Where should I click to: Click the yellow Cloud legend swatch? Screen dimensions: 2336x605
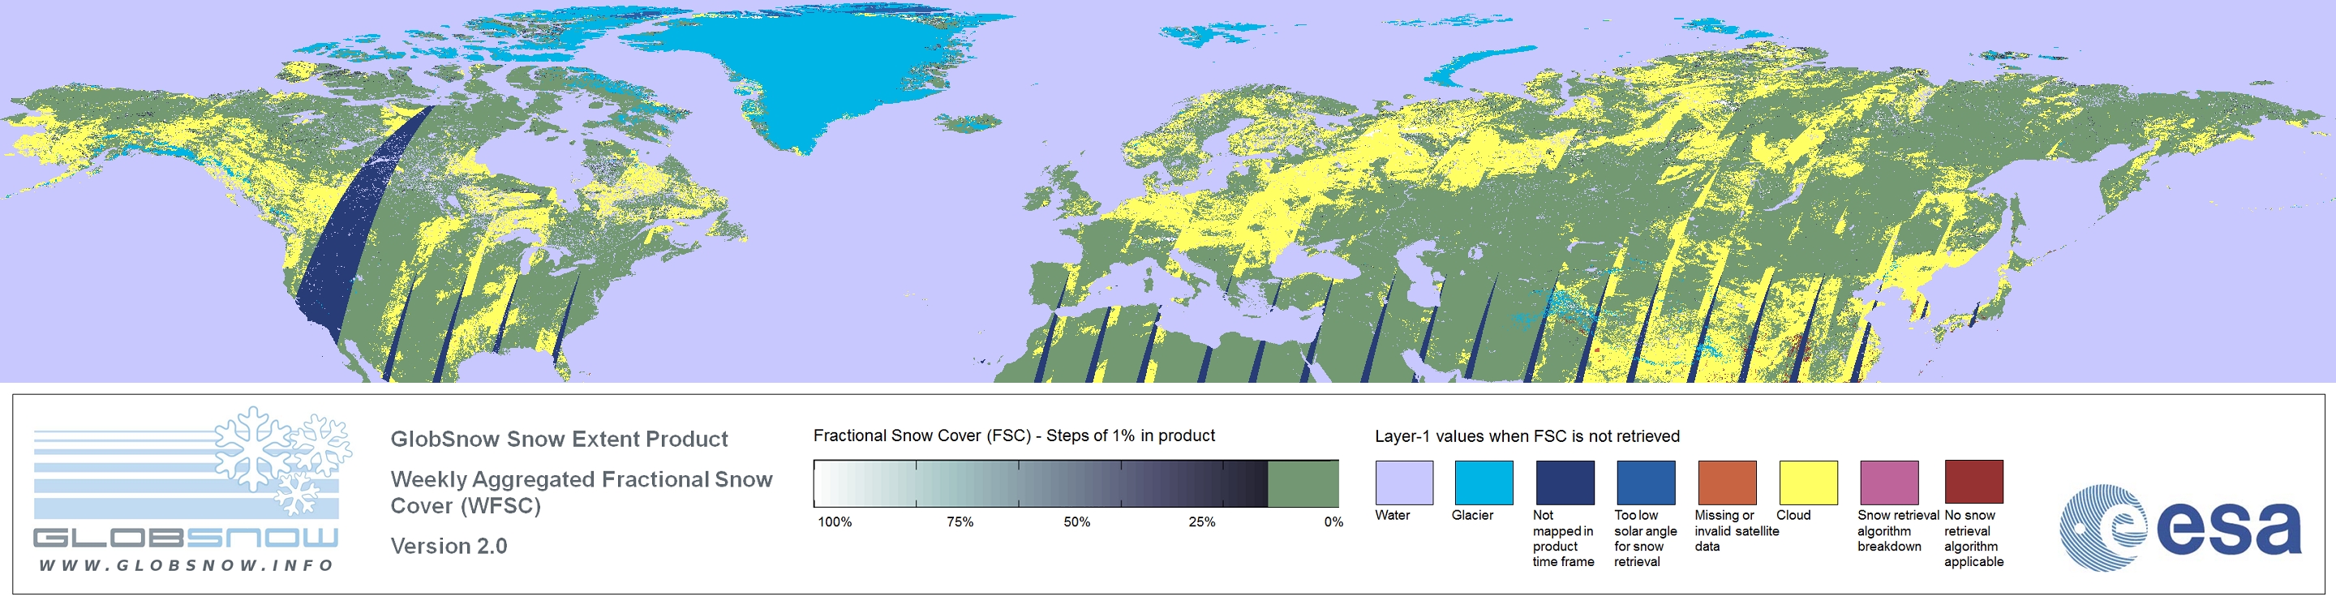coord(1807,483)
